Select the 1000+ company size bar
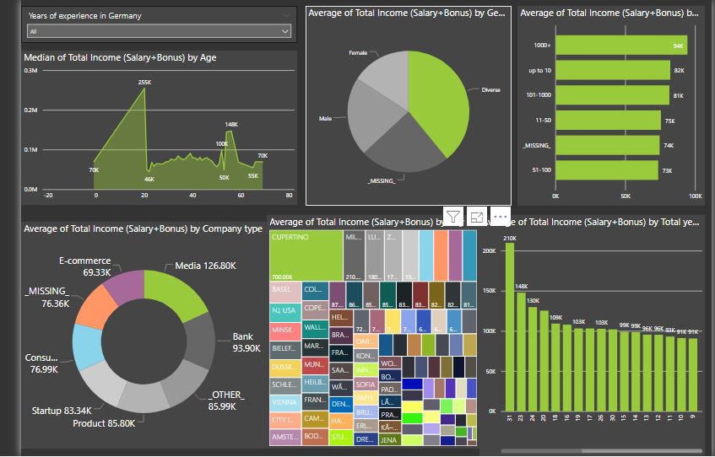The width and height of the screenshot is (715, 457). pos(621,46)
